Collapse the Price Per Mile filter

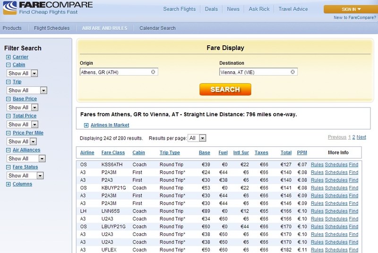point(8,133)
